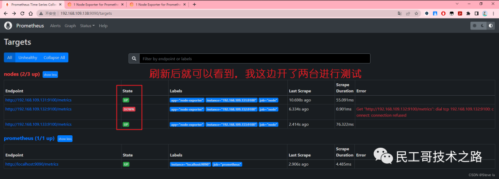Click the nodes (2/3 up) heading

(22, 74)
